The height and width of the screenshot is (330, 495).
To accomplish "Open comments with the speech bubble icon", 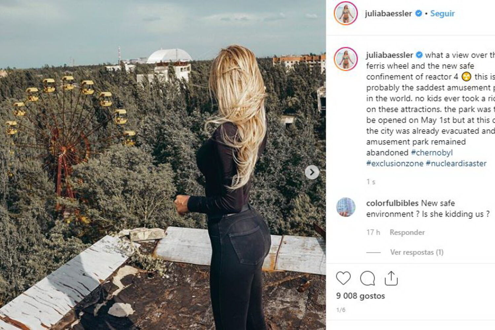I will (x=367, y=278).
